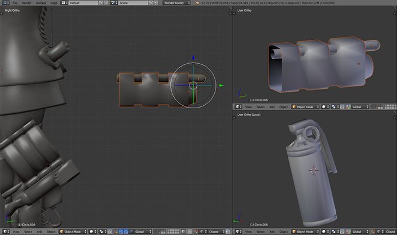Click editor type icon in top-right viewport header

point(238,107)
